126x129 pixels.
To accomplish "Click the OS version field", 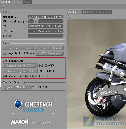I will coord(46,26).
